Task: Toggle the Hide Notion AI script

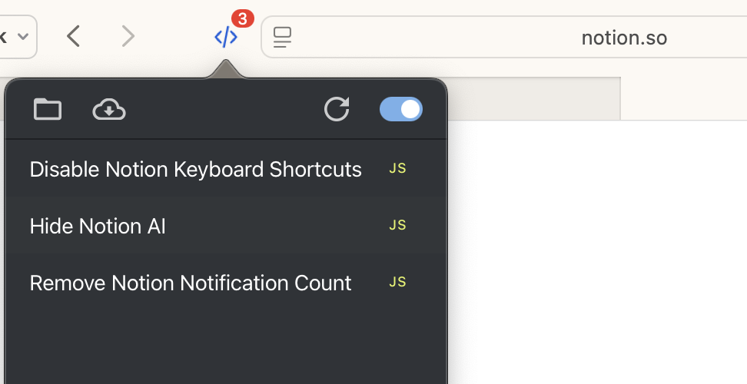Action: pos(226,226)
